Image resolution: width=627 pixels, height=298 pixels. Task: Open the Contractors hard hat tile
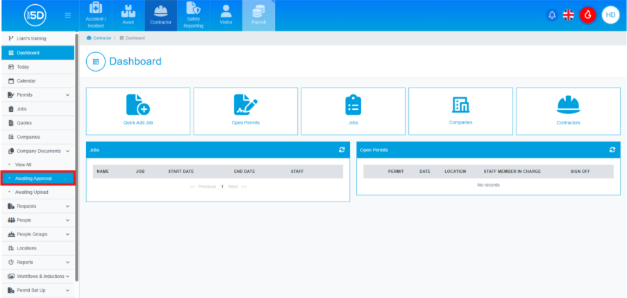click(568, 104)
